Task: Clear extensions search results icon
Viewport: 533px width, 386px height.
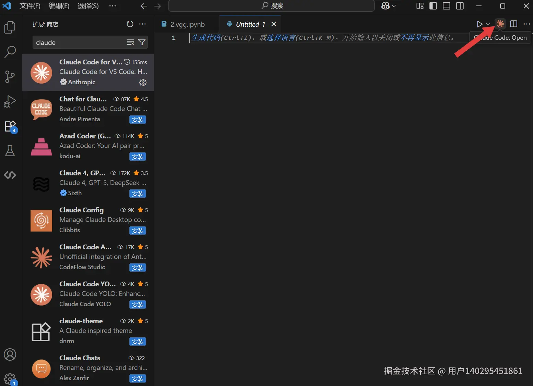Action: pyautogui.click(x=130, y=42)
